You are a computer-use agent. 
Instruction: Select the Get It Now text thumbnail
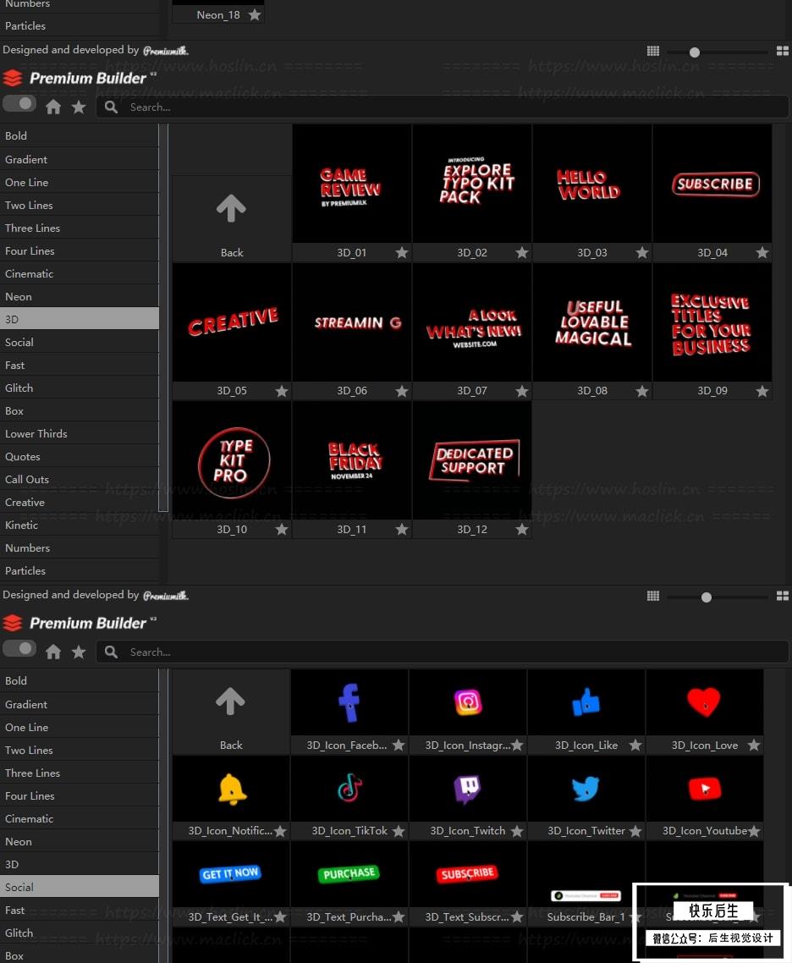pos(231,874)
